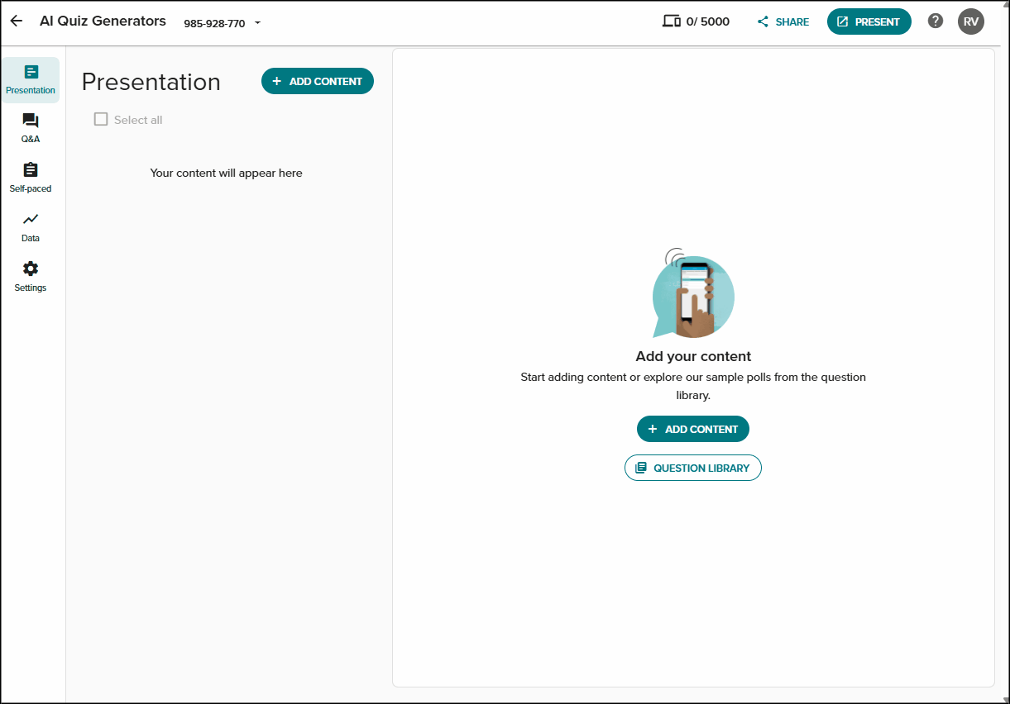
Task: Open the Data analytics tab
Action: 31,227
